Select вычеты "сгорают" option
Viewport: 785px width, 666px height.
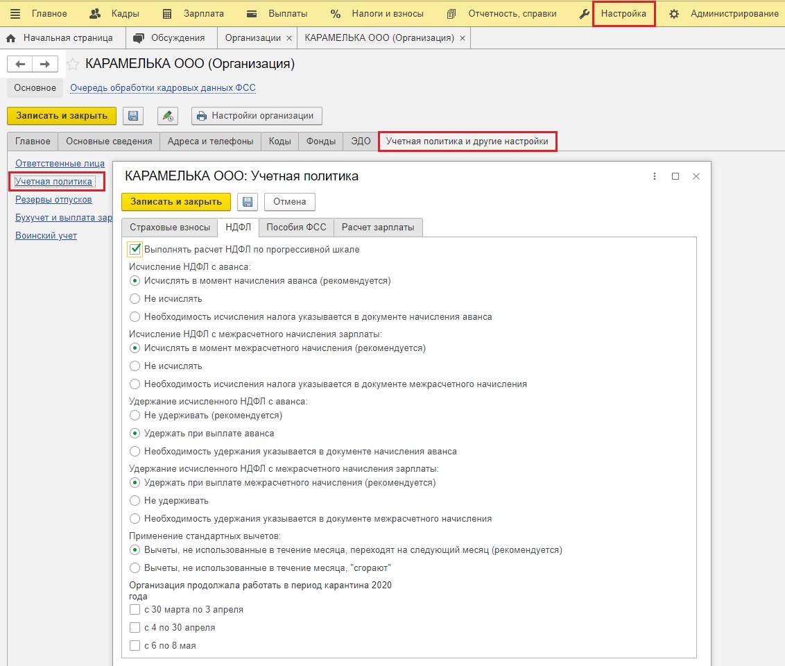(135, 568)
